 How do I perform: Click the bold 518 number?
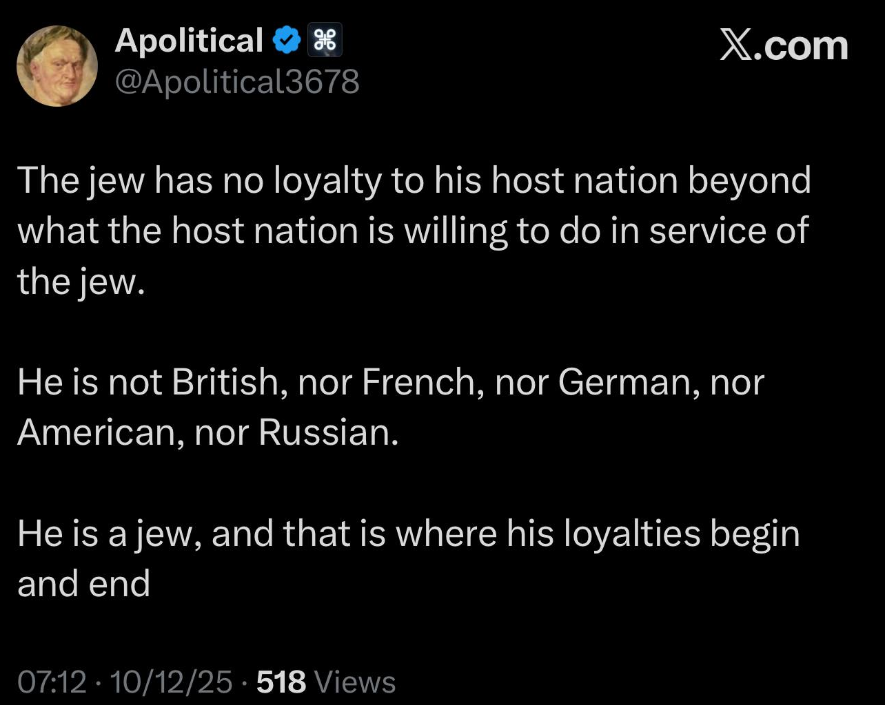point(281,682)
